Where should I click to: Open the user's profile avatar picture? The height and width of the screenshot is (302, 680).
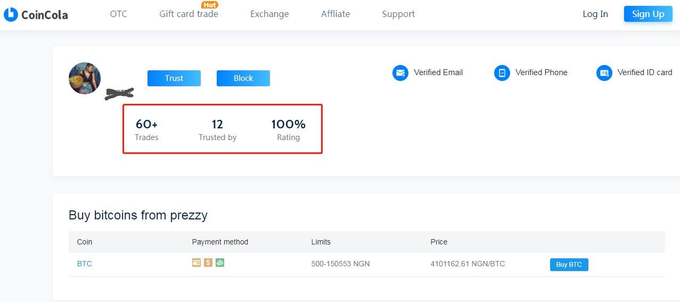[x=85, y=78]
